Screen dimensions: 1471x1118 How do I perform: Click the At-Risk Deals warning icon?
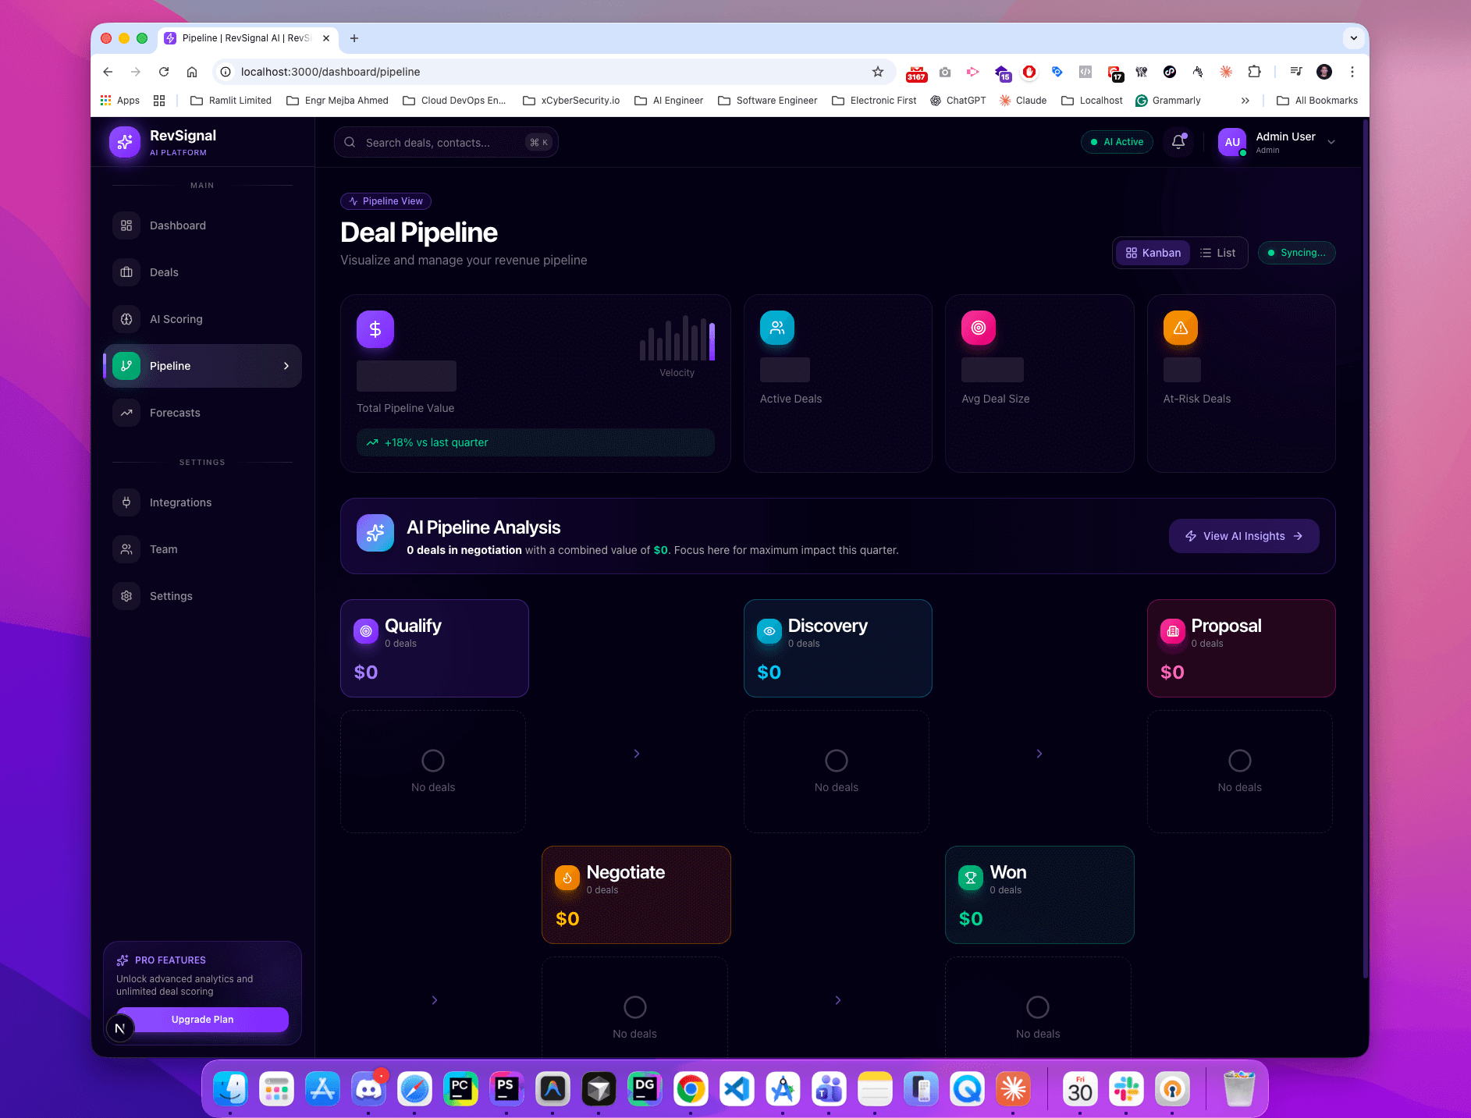1180,328
